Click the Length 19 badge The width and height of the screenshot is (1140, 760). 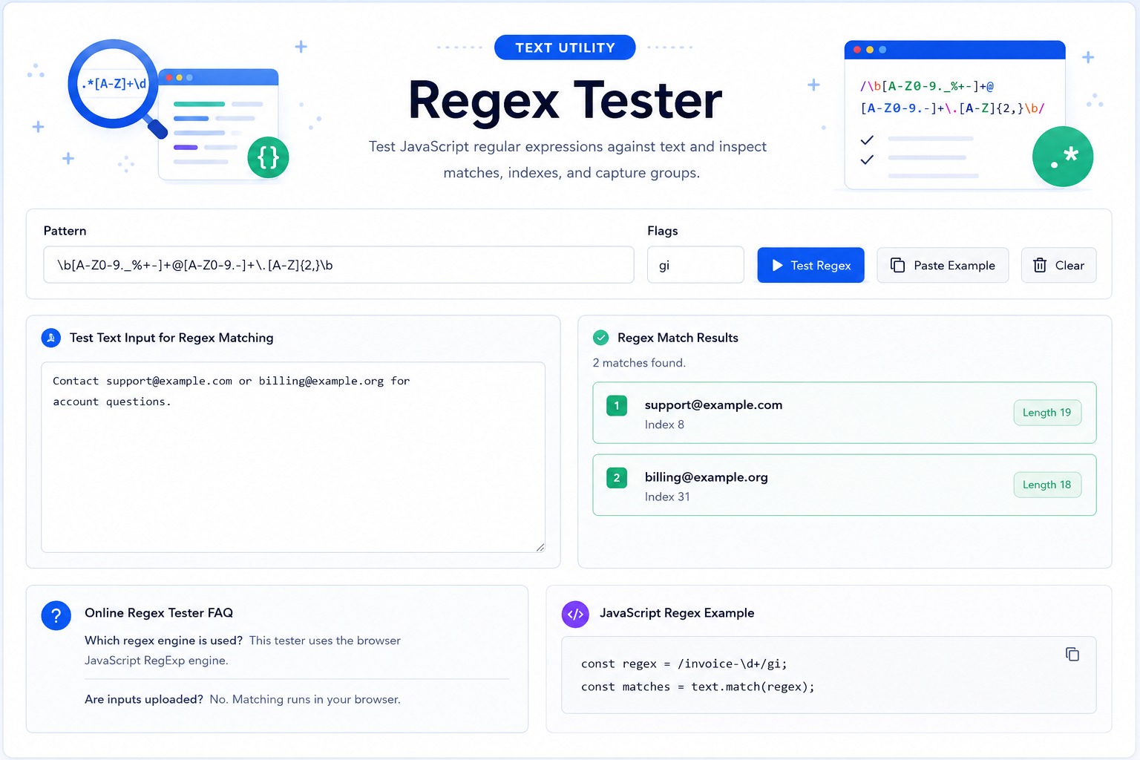tap(1047, 413)
